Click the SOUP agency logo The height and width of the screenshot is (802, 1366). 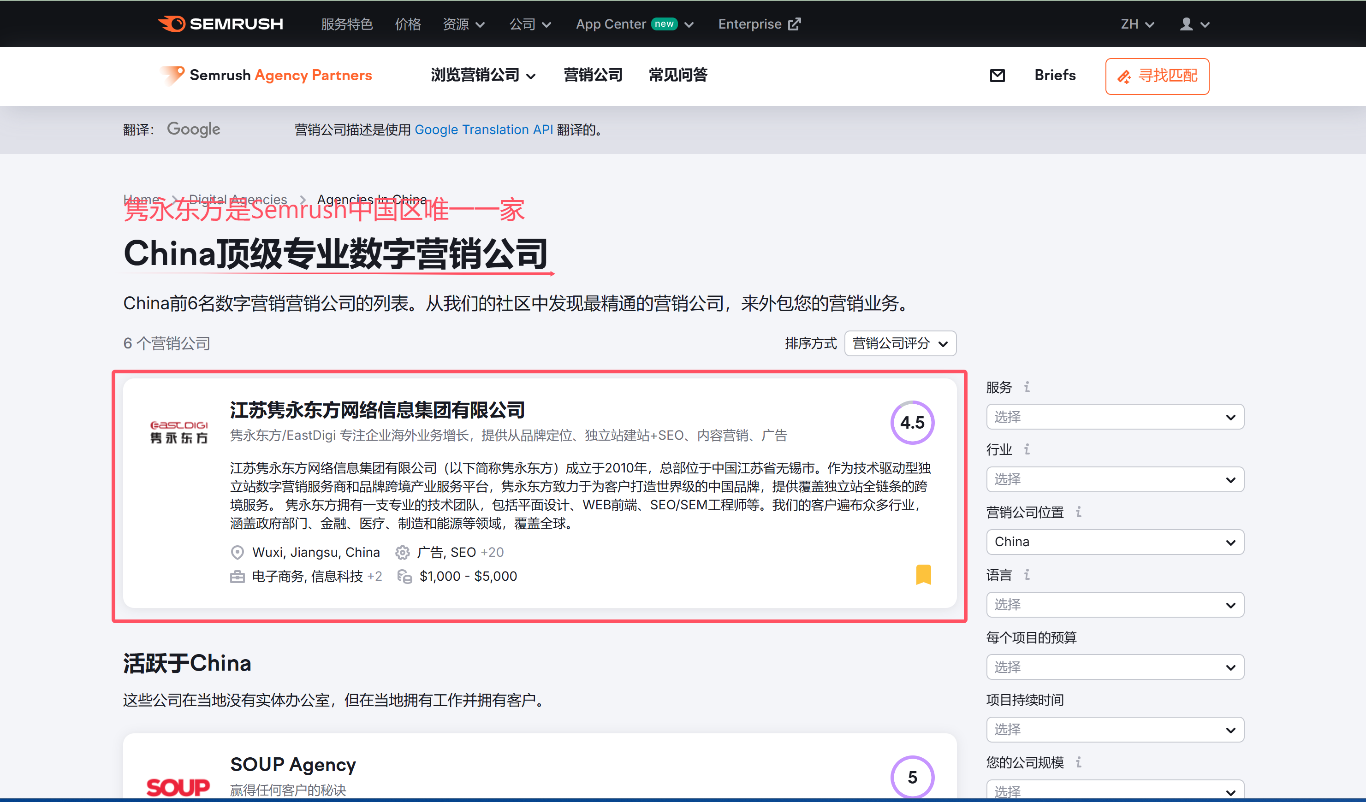click(178, 787)
